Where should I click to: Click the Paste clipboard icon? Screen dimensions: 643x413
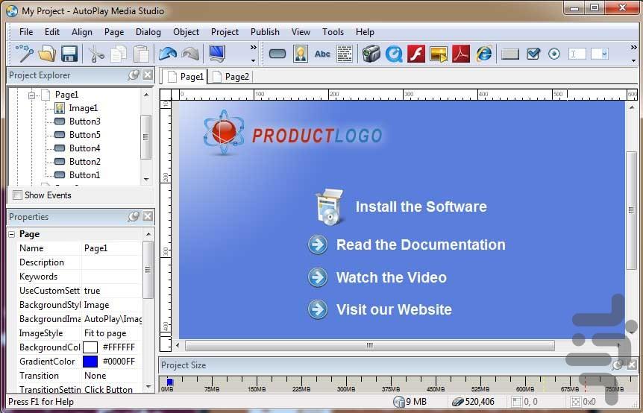(141, 54)
